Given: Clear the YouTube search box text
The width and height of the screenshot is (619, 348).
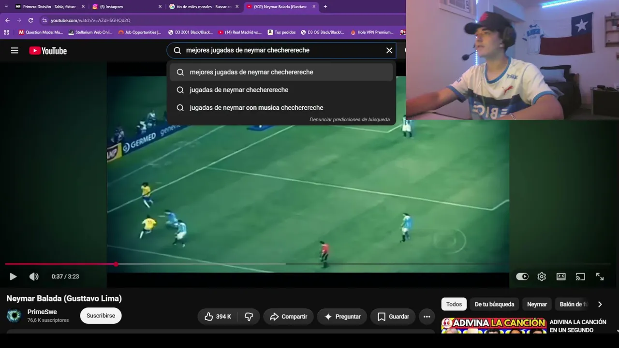Looking at the screenshot, I should (x=389, y=50).
